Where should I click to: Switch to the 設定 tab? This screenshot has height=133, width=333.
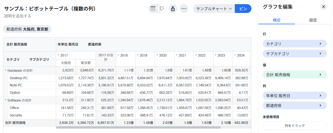[313, 20]
